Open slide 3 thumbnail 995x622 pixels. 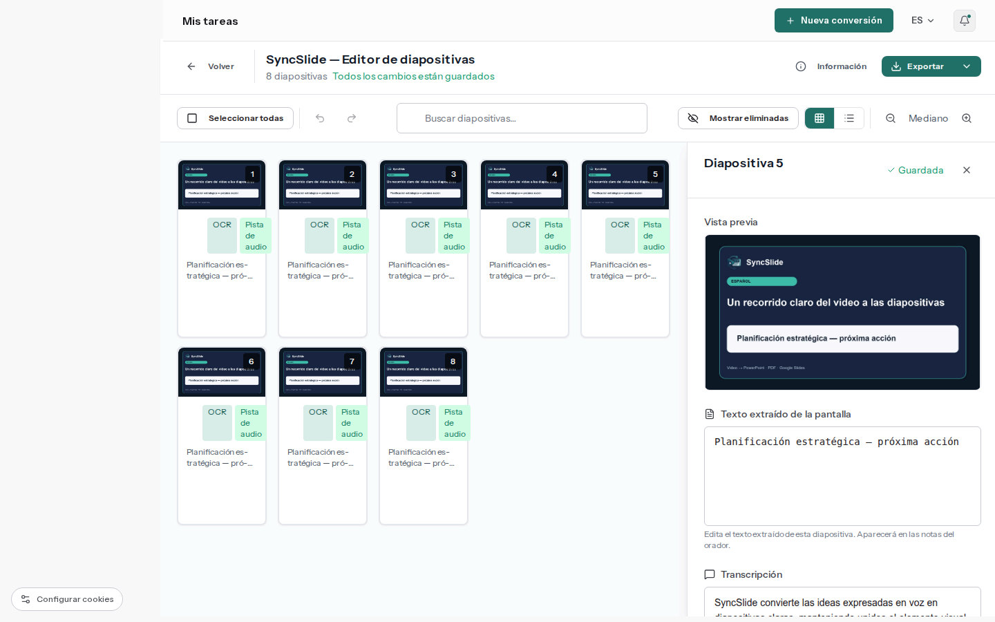point(424,185)
